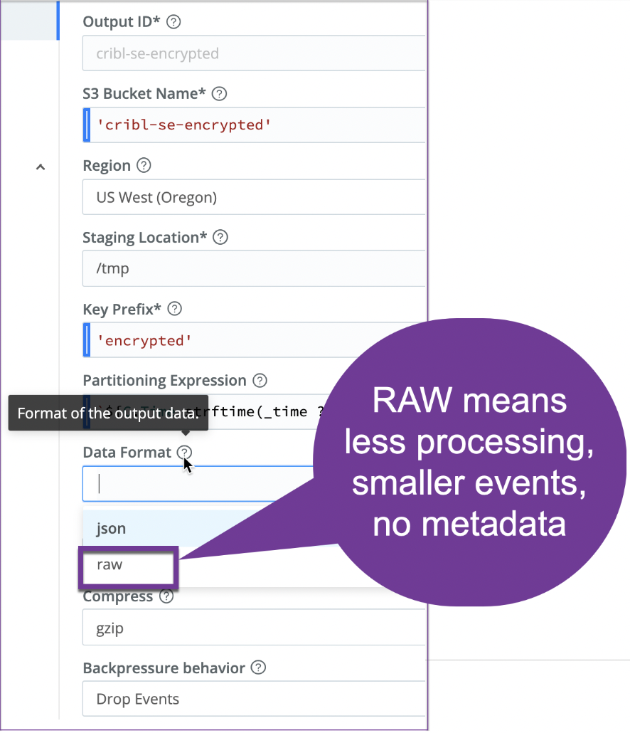
Task: Open help for Staging Location
Action: [x=220, y=237]
